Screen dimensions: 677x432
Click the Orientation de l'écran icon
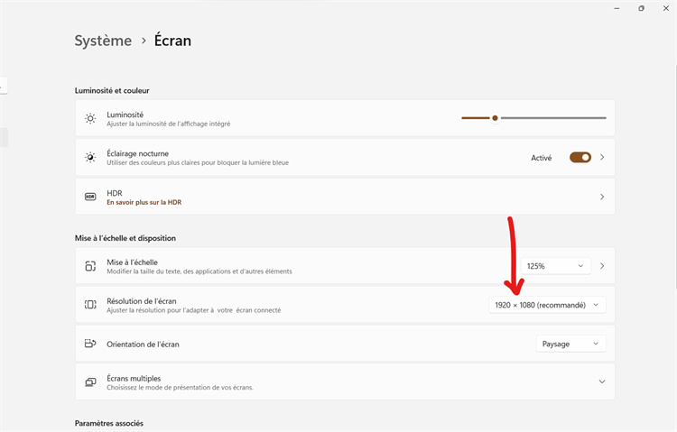[90, 344]
